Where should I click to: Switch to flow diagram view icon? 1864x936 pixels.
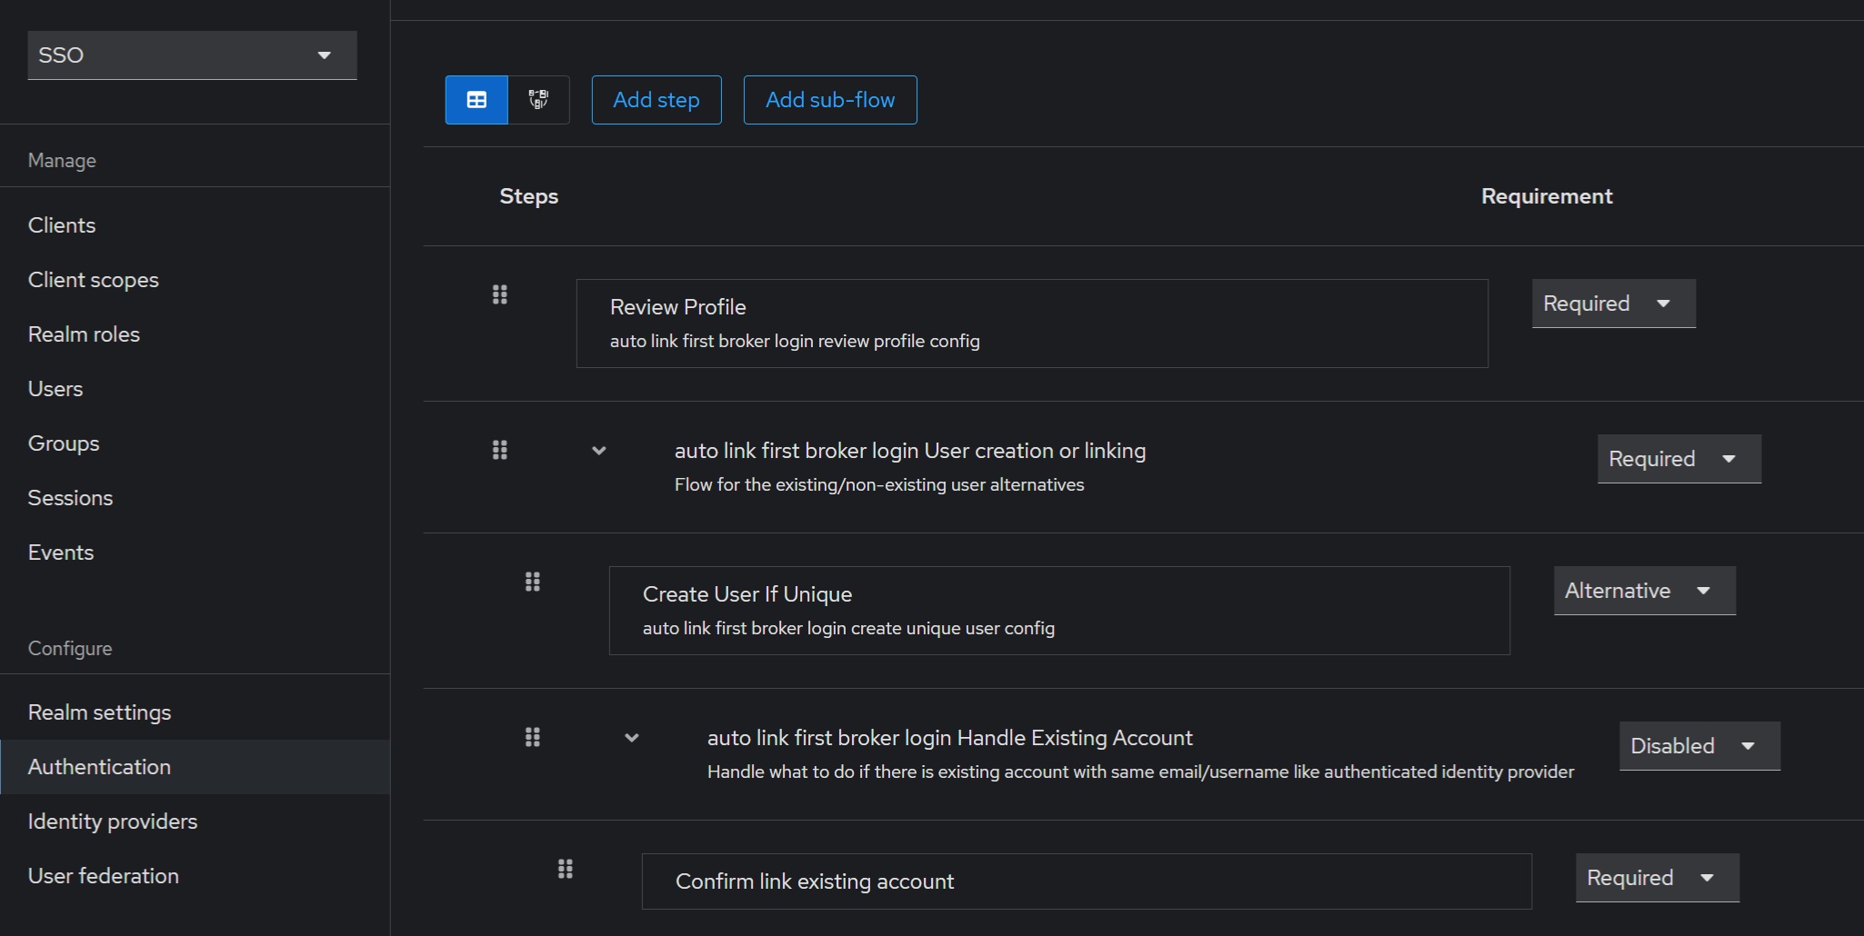pyautogui.click(x=538, y=100)
